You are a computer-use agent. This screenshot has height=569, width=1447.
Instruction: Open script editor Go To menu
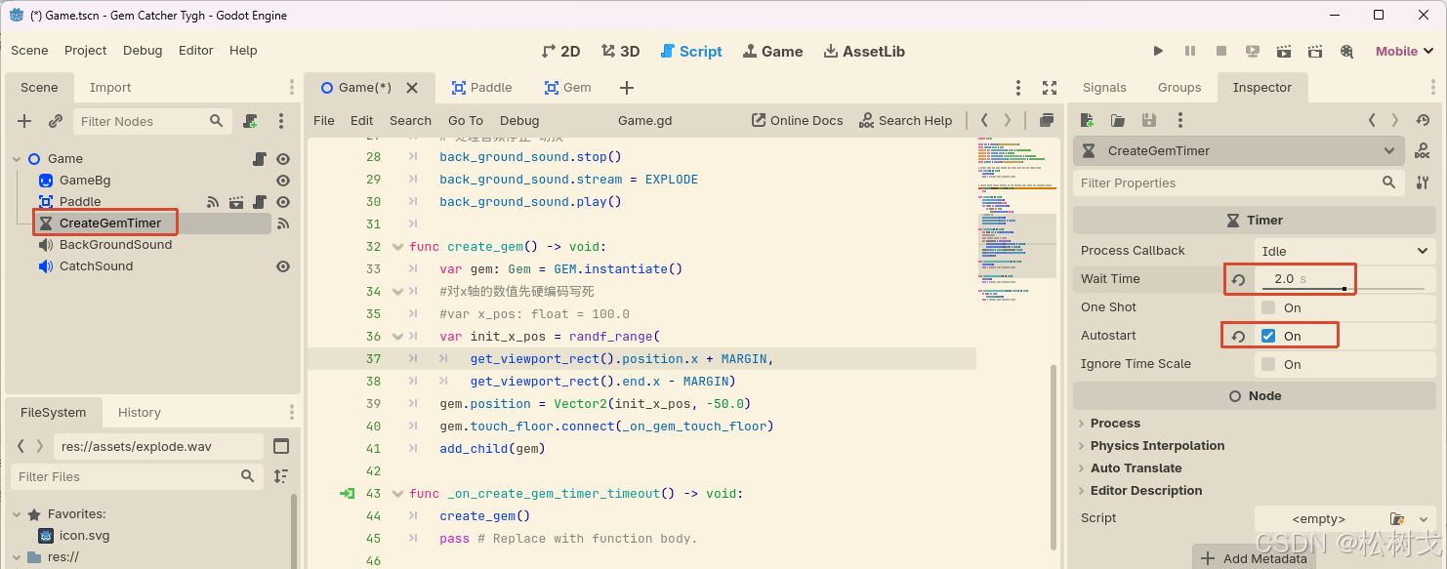[466, 121]
